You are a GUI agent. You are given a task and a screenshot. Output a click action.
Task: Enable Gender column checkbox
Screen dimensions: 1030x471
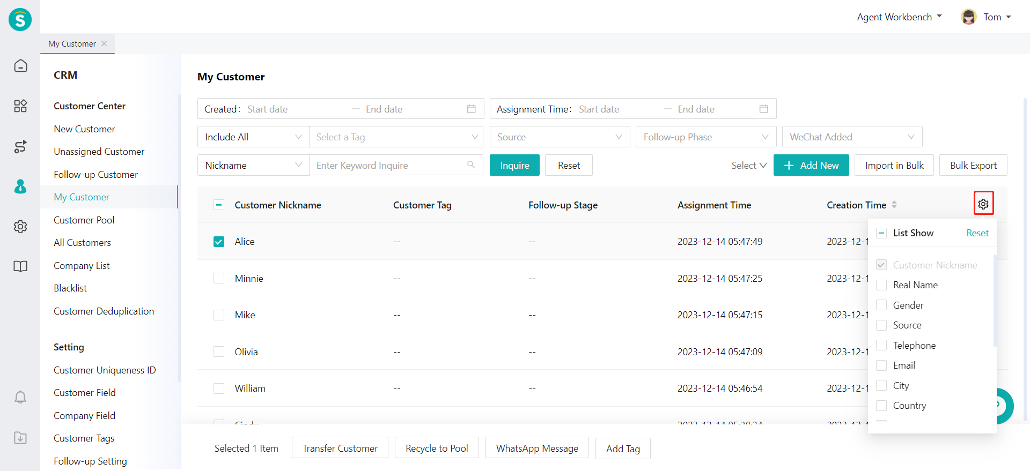tap(881, 305)
